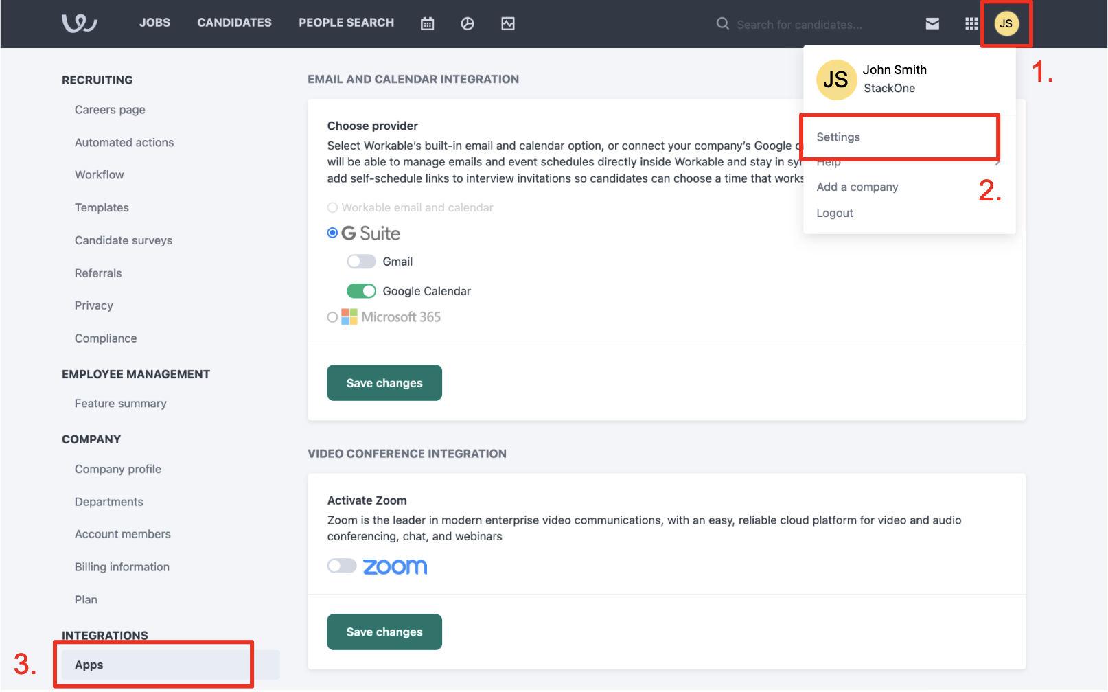This screenshot has height=692, width=1108.
Task: Choose Logout from the profile menu
Action: (835, 214)
